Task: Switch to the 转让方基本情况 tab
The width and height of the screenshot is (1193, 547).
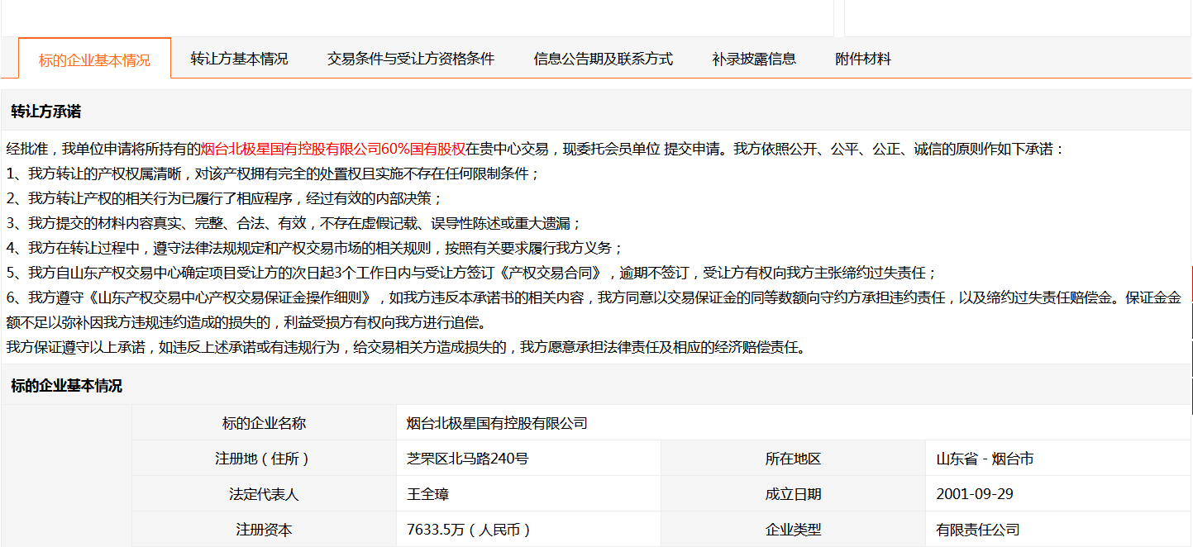Action: tap(239, 59)
